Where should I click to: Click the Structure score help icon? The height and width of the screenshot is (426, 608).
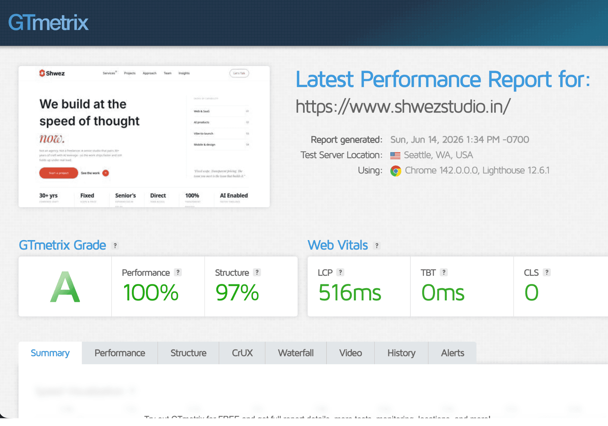pos(257,272)
